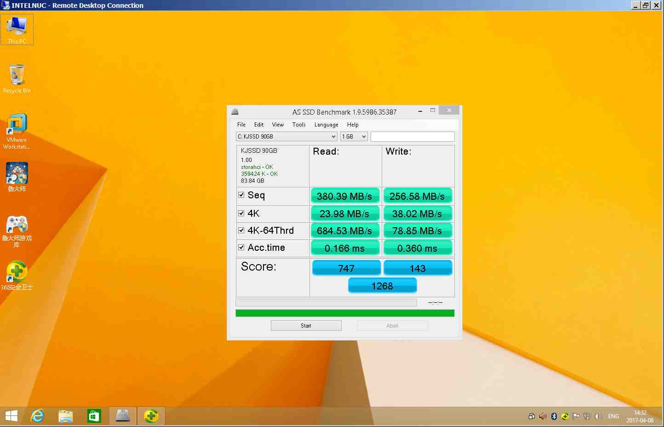Click the green overall progress bar
This screenshot has width=664, height=427.
point(345,313)
